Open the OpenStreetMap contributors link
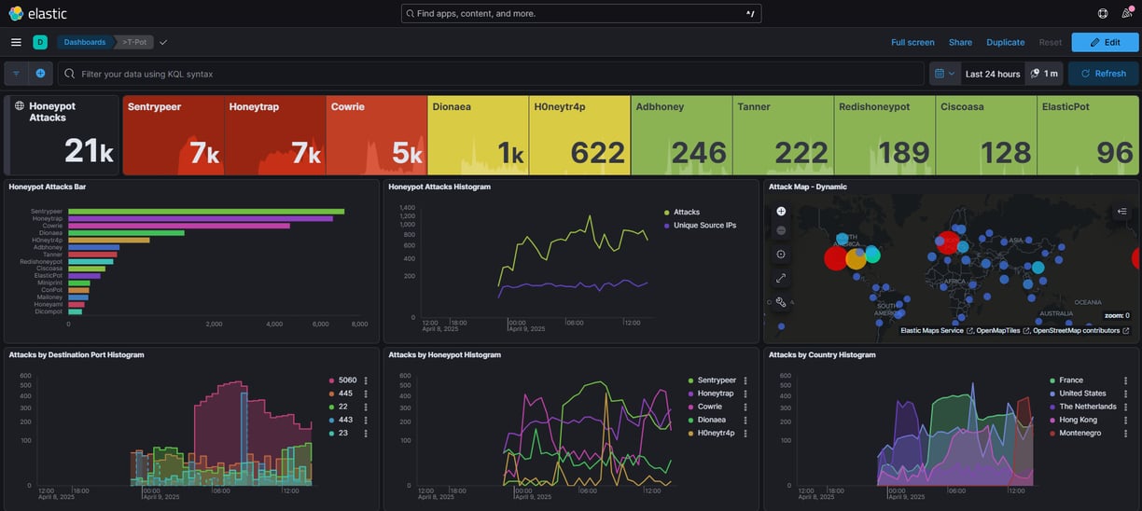This screenshot has width=1142, height=511. (1080, 331)
